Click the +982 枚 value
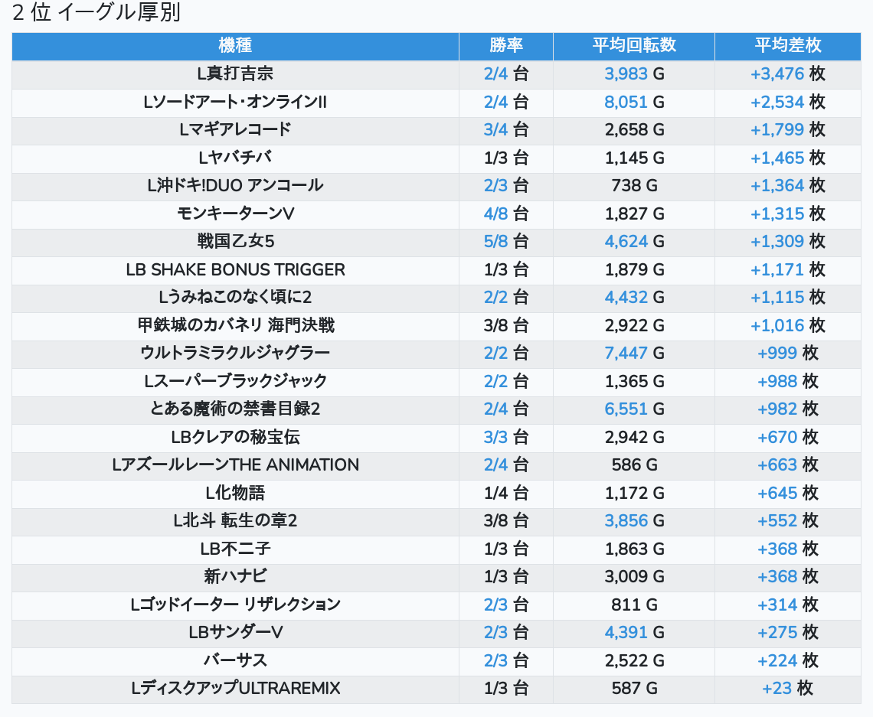This screenshot has height=717, width=873. [787, 409]
